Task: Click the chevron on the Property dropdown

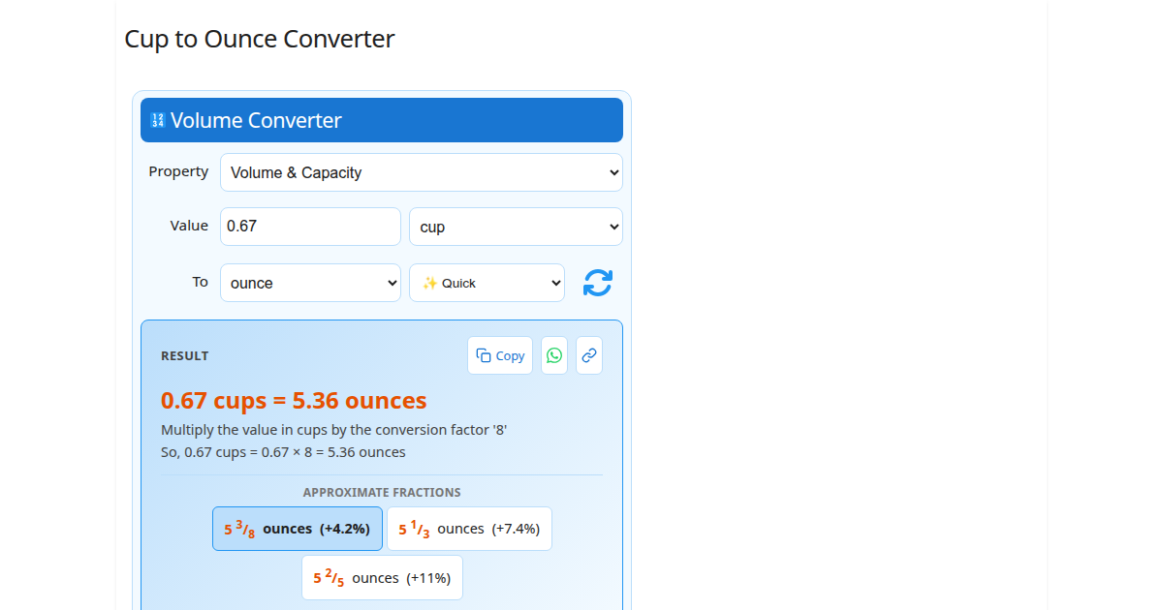Action: pyautogui.click(x=611, y=172)
